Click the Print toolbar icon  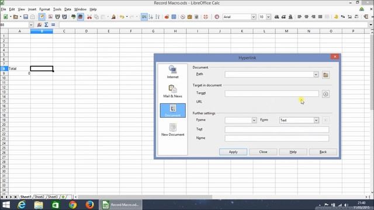pyautogui.click(x=57, y=17)
